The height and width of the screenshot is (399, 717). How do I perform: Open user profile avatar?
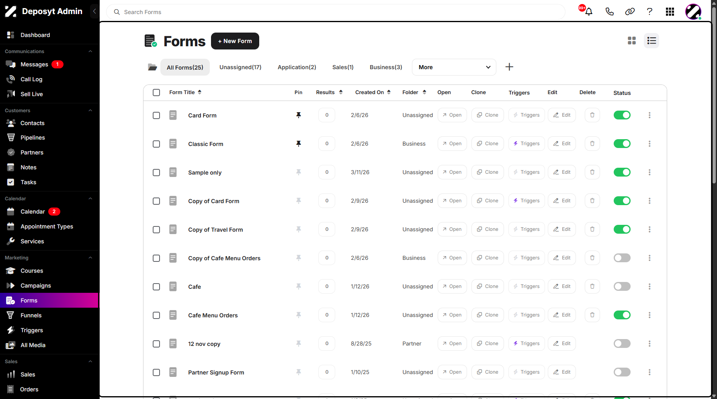693,12
